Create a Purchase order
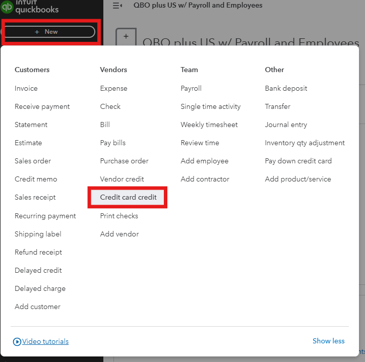The width and height of the screenshot is (365, 362). click(x=125, y=161)
